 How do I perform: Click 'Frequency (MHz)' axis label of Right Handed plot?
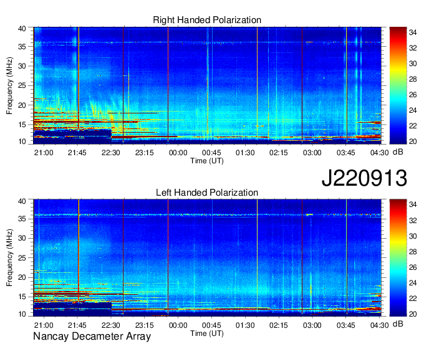point(9,85)
